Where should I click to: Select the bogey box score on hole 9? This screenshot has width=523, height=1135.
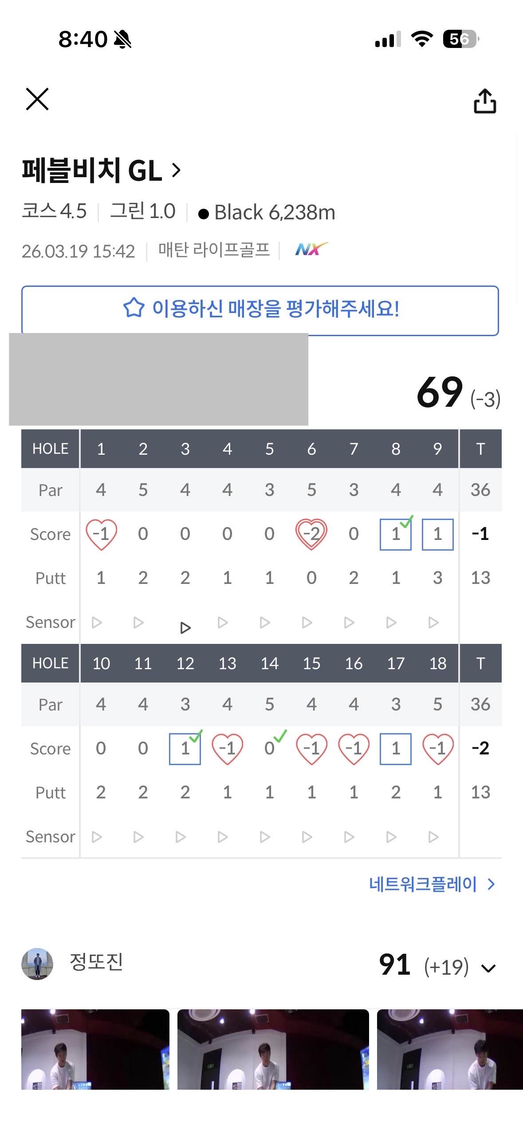tap(437, 534)
